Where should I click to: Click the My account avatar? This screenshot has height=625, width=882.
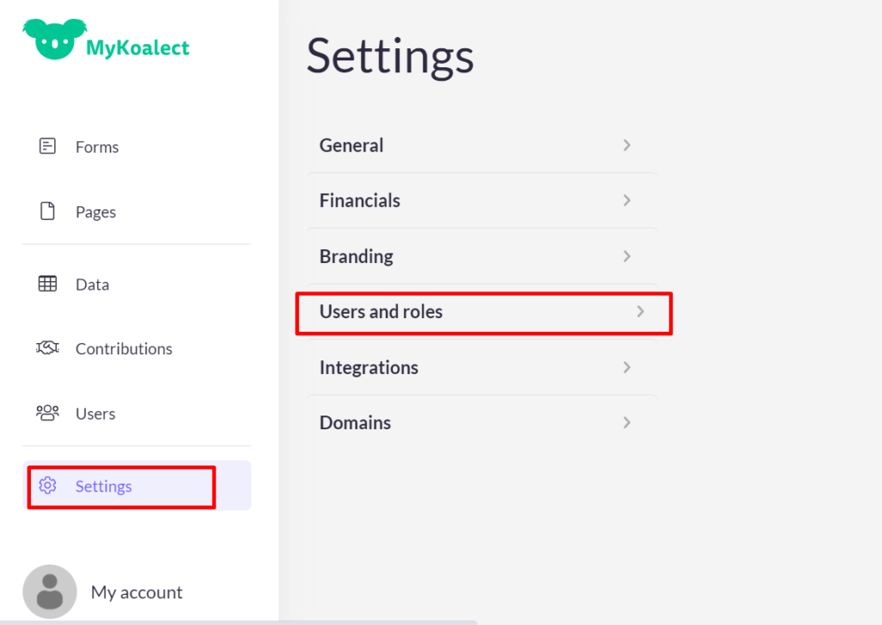(x=49, y=591)
